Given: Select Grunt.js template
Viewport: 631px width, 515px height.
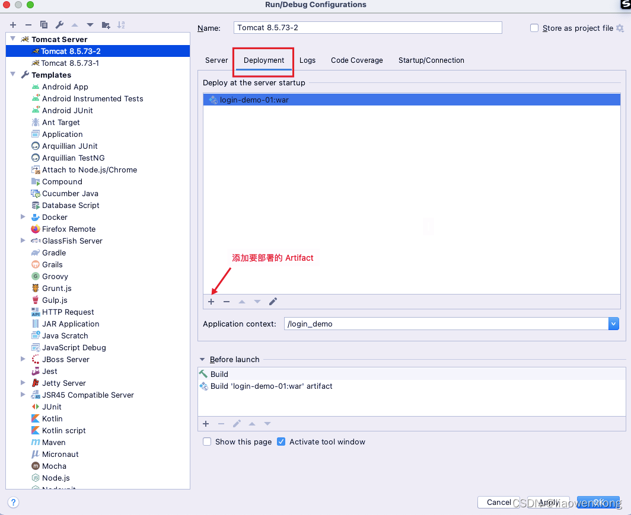Looking at the screenshot, I should tap(52, 288).
